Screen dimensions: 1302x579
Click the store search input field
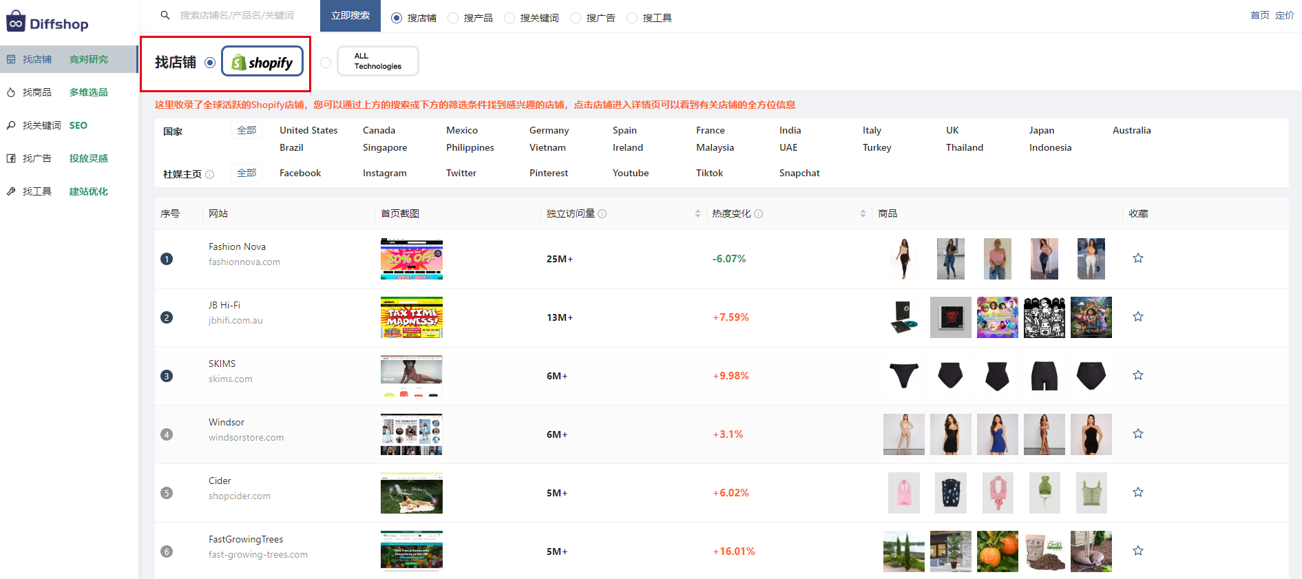241,15
